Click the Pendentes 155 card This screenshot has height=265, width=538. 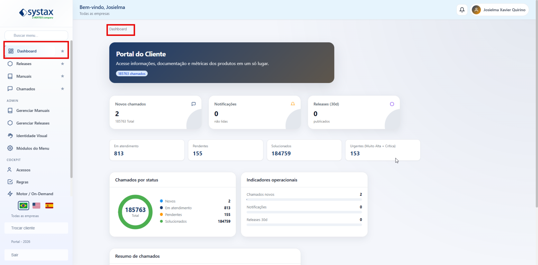coord(226,150)
